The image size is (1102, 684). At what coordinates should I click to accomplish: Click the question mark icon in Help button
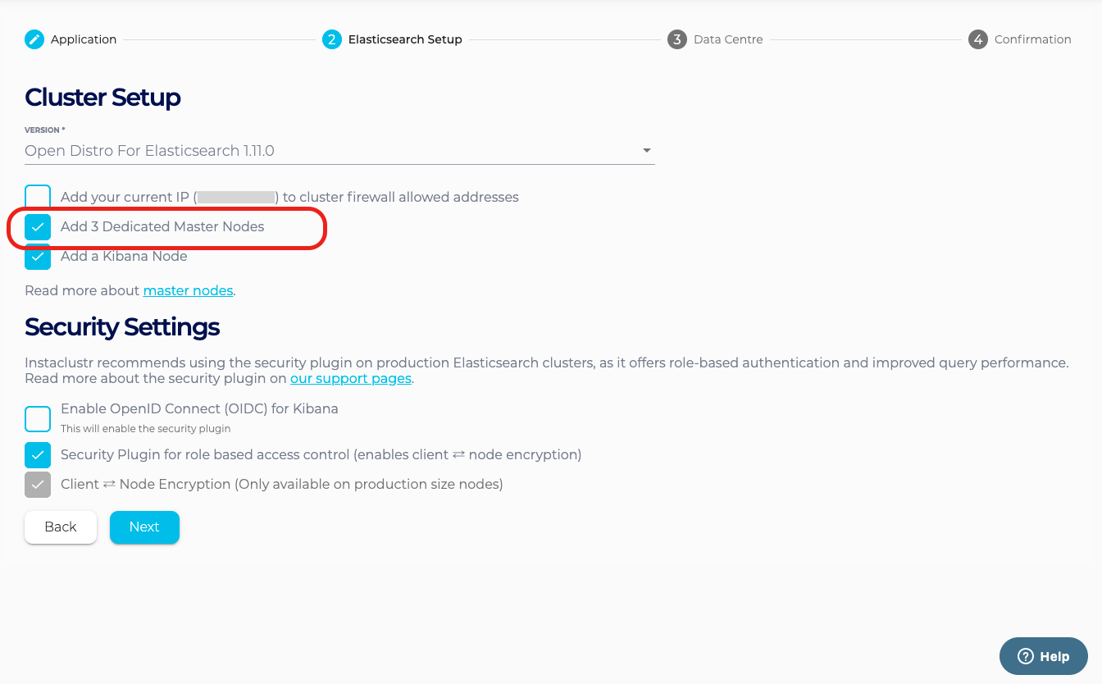[1027, 656]
